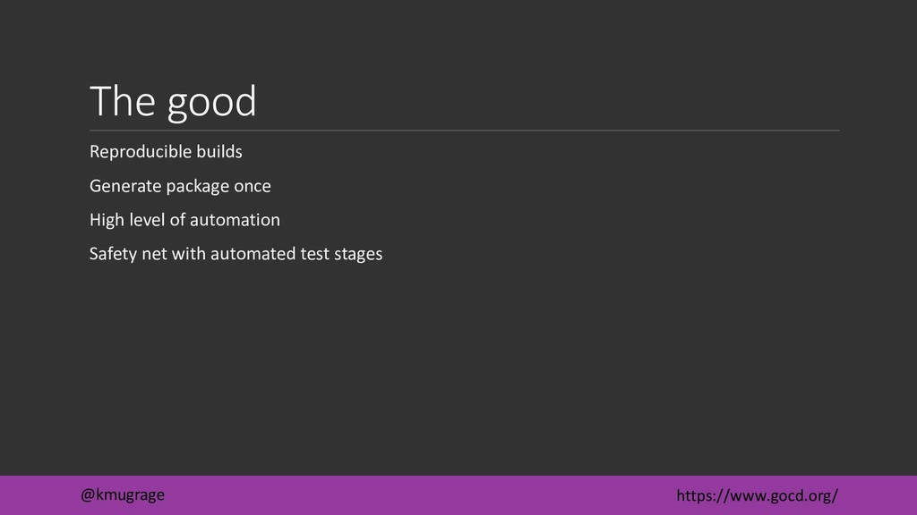The width and height of the screenshot is (917, 515).
Task: Open the https://www.gocd.org/ link
Action: (x=757, y=495)
